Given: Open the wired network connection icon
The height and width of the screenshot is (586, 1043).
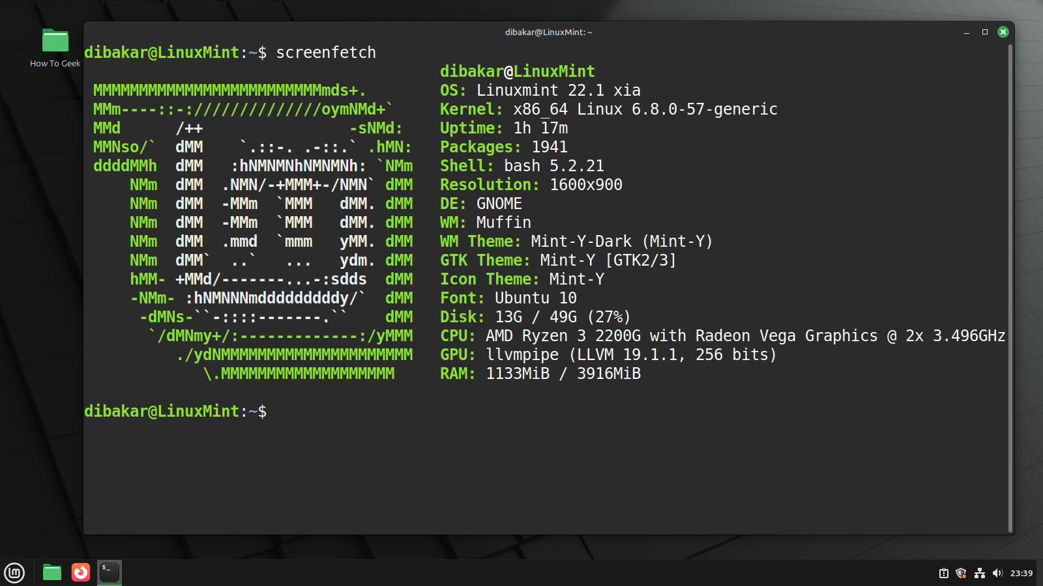Looking at the screenshot, I should (979, 574).
